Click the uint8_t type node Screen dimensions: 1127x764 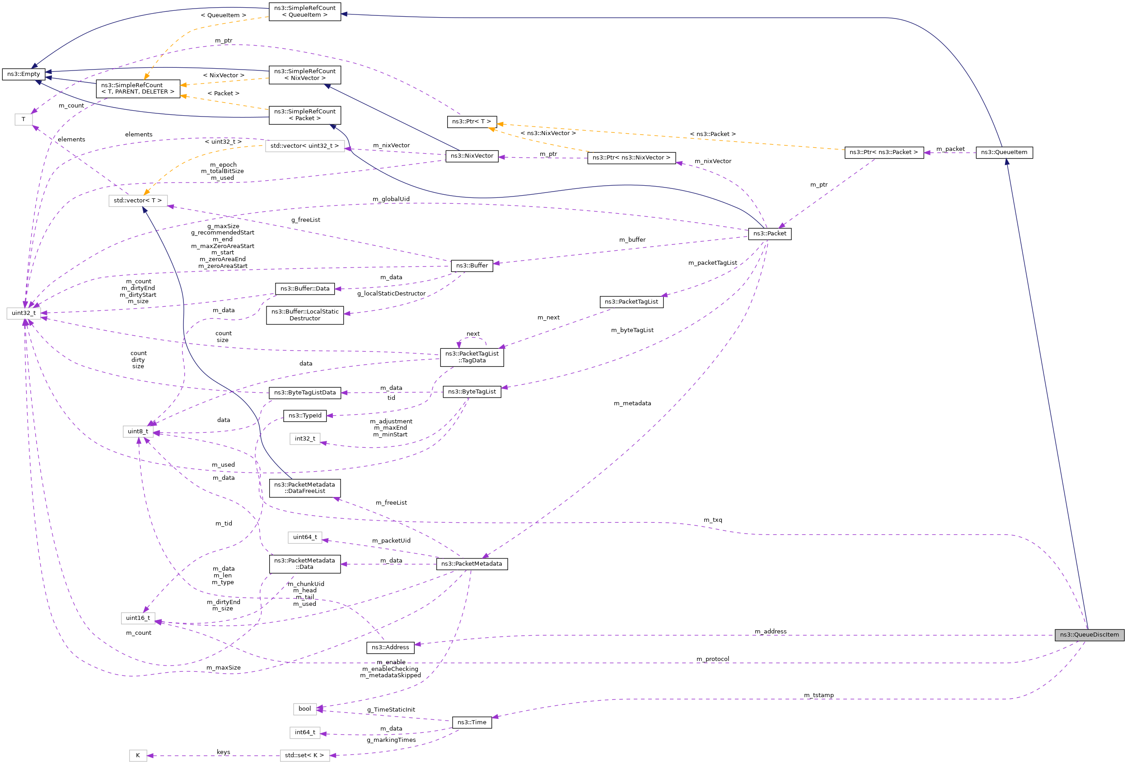138,432
